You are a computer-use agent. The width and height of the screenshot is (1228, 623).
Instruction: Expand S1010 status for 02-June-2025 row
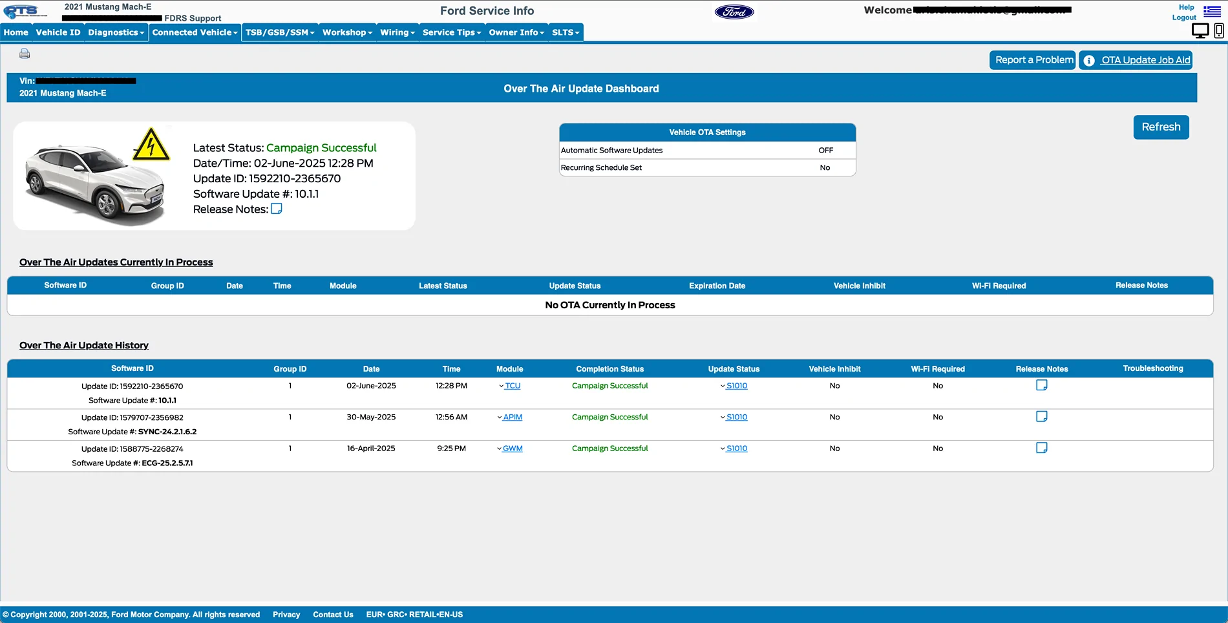coord(734,386)
